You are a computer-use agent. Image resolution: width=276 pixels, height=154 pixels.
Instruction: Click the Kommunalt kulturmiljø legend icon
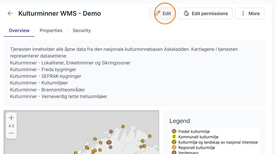174,137
